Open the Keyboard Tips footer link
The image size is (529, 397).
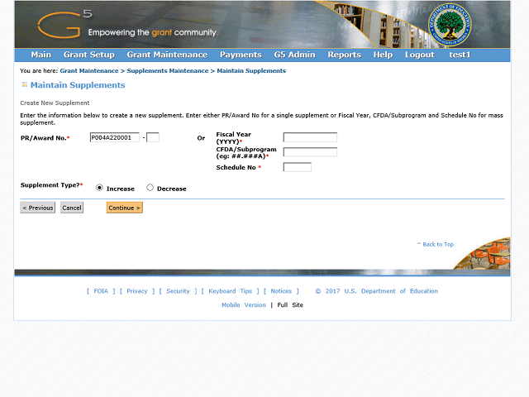pyautogui.click(x=230, y=291)
